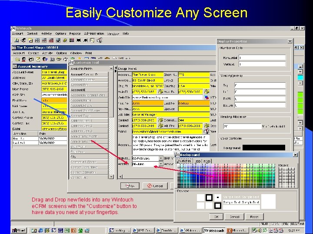This screenshot has height=234, width=313.
Task: Click the email icon beside E-Mail field
Action: point(206,131)
